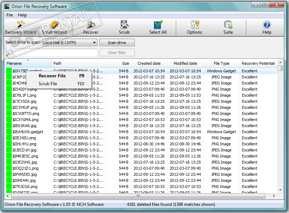Select file $IC5YKUF.png
This screenshot has width=289, height=213.
point(25,107)
